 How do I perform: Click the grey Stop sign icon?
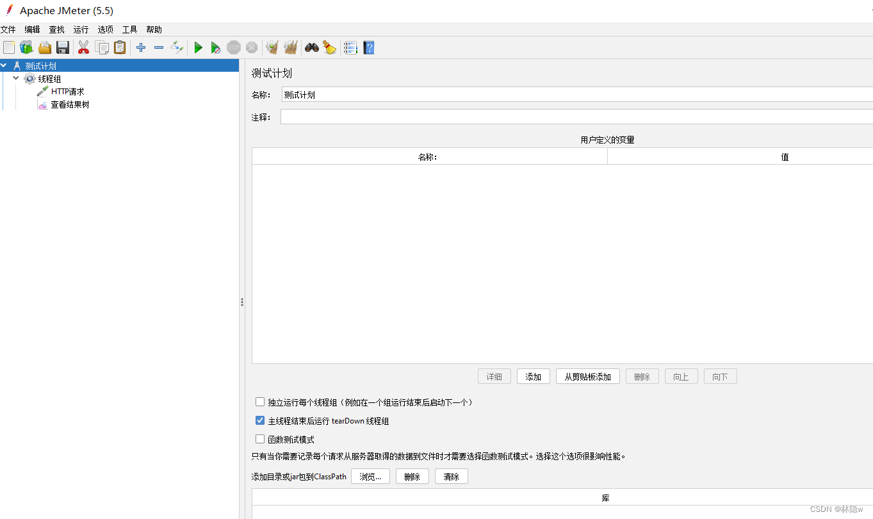pos(234,47)
